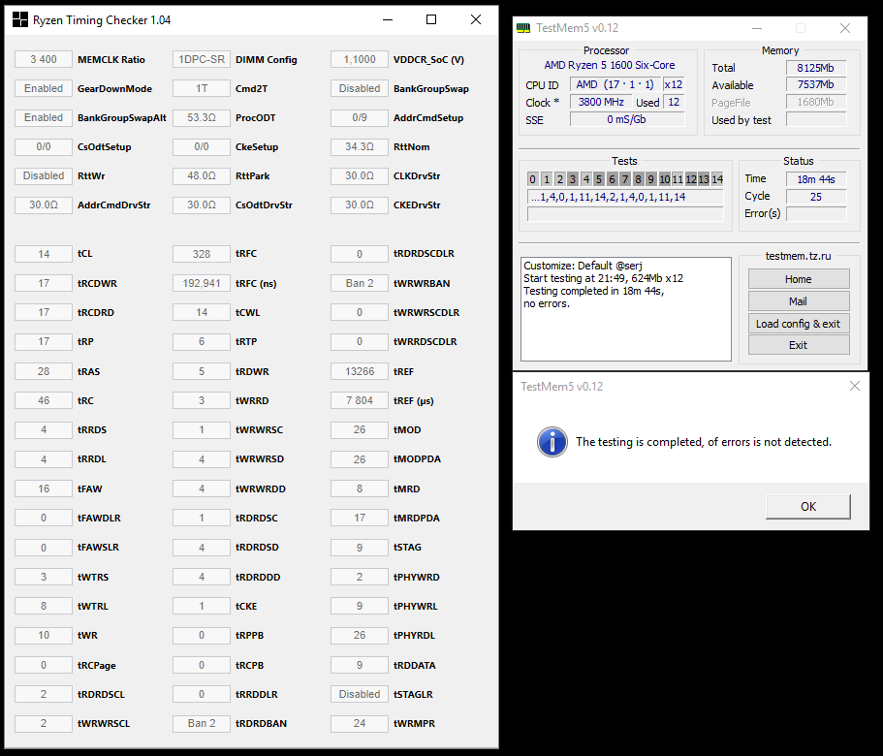The width and height of the screenshot is (883, 756).
Task: Close the TestMem5 main window
Action: (x=844, y=28)
